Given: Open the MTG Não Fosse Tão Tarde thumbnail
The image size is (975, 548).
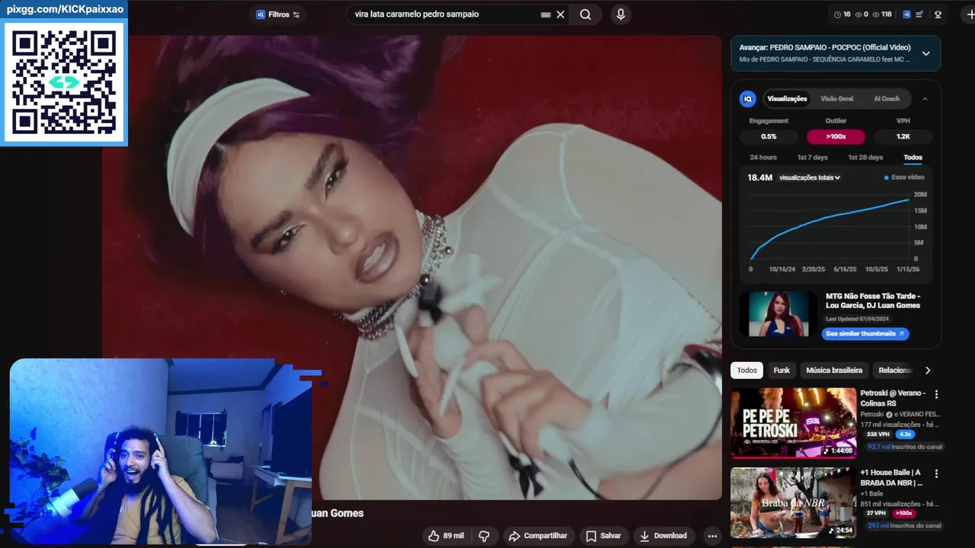Looking at the screenshot, I should coord(778,314).
